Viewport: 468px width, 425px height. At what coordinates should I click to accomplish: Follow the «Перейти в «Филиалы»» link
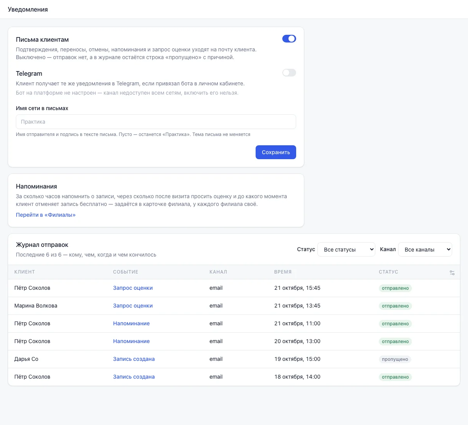46,215
